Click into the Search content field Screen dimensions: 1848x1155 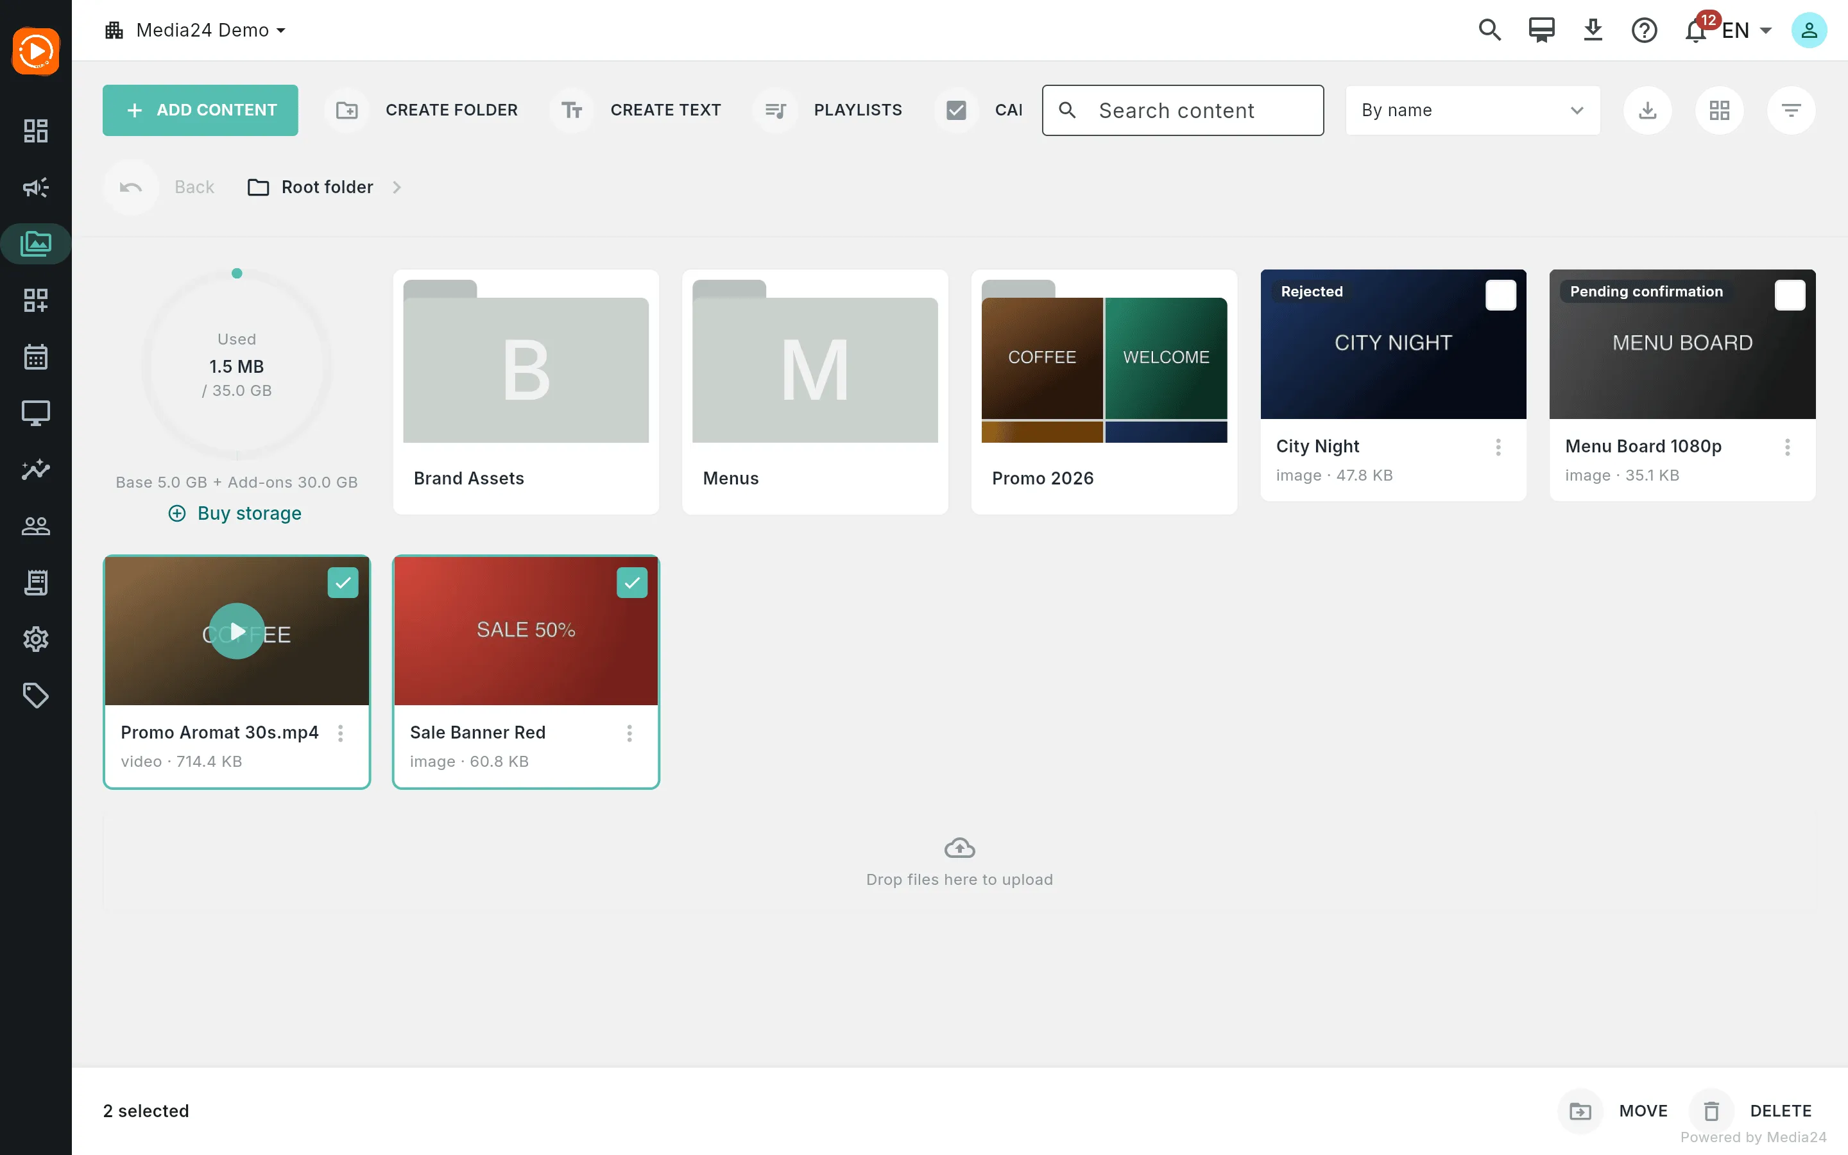coord(1182,110)
